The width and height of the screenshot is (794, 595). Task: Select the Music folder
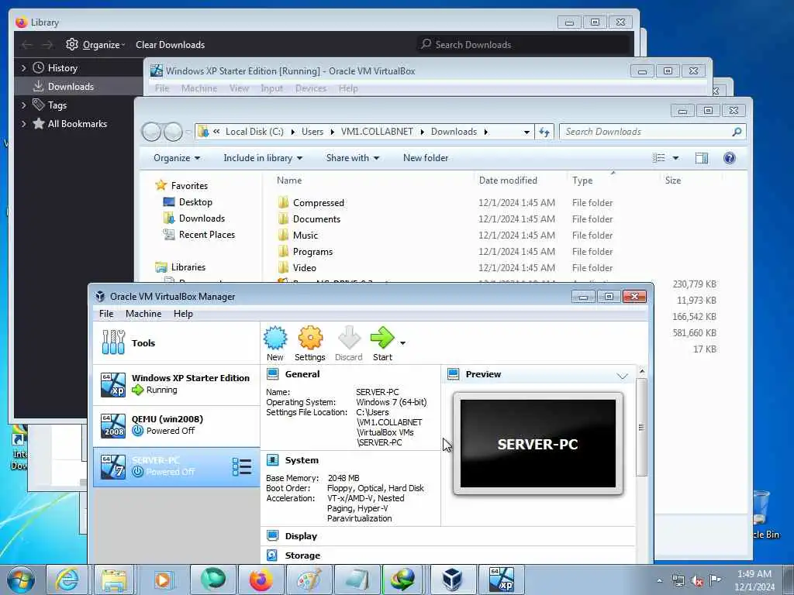pos(306,236)
